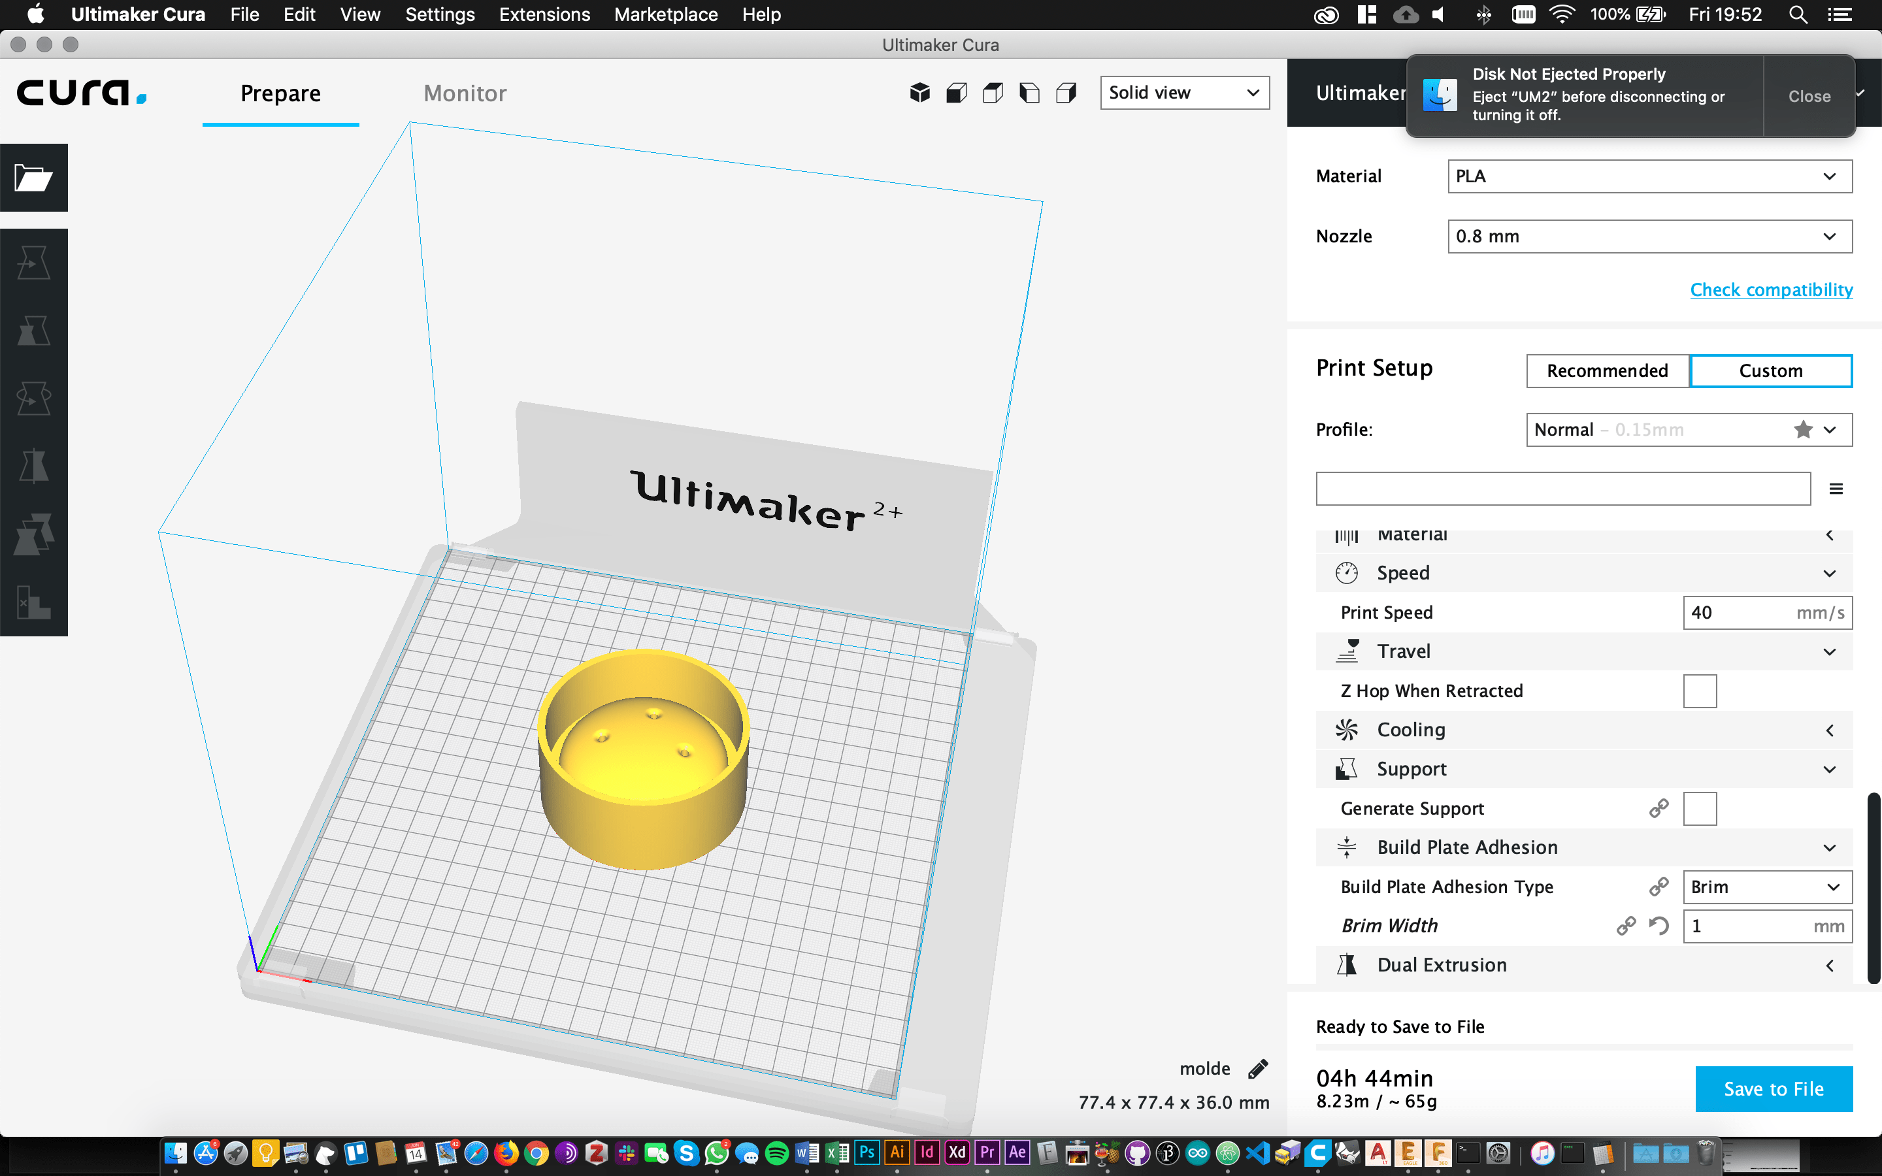Open the Extensions menu
This screenshot has height=1176, width=1882.
544,15
